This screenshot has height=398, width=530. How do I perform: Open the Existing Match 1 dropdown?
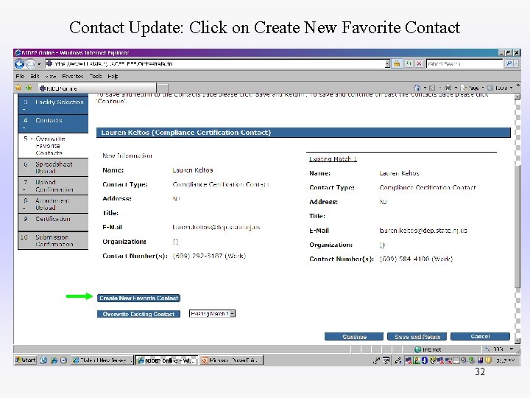(212, 314)
